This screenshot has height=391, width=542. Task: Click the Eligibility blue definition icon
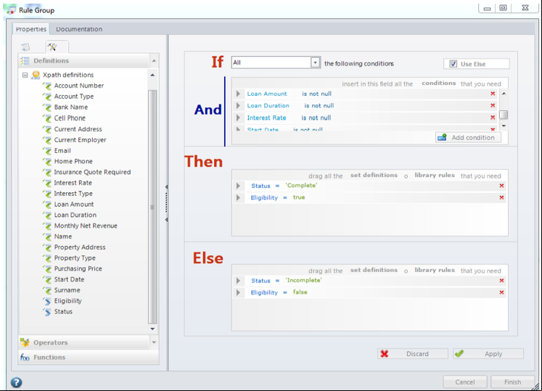[x=47, y=301]
